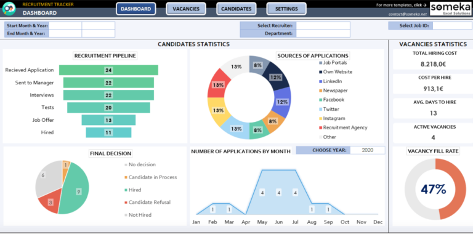
Task: Click the Instagram legend swatch
Action: tap(320, 118)
